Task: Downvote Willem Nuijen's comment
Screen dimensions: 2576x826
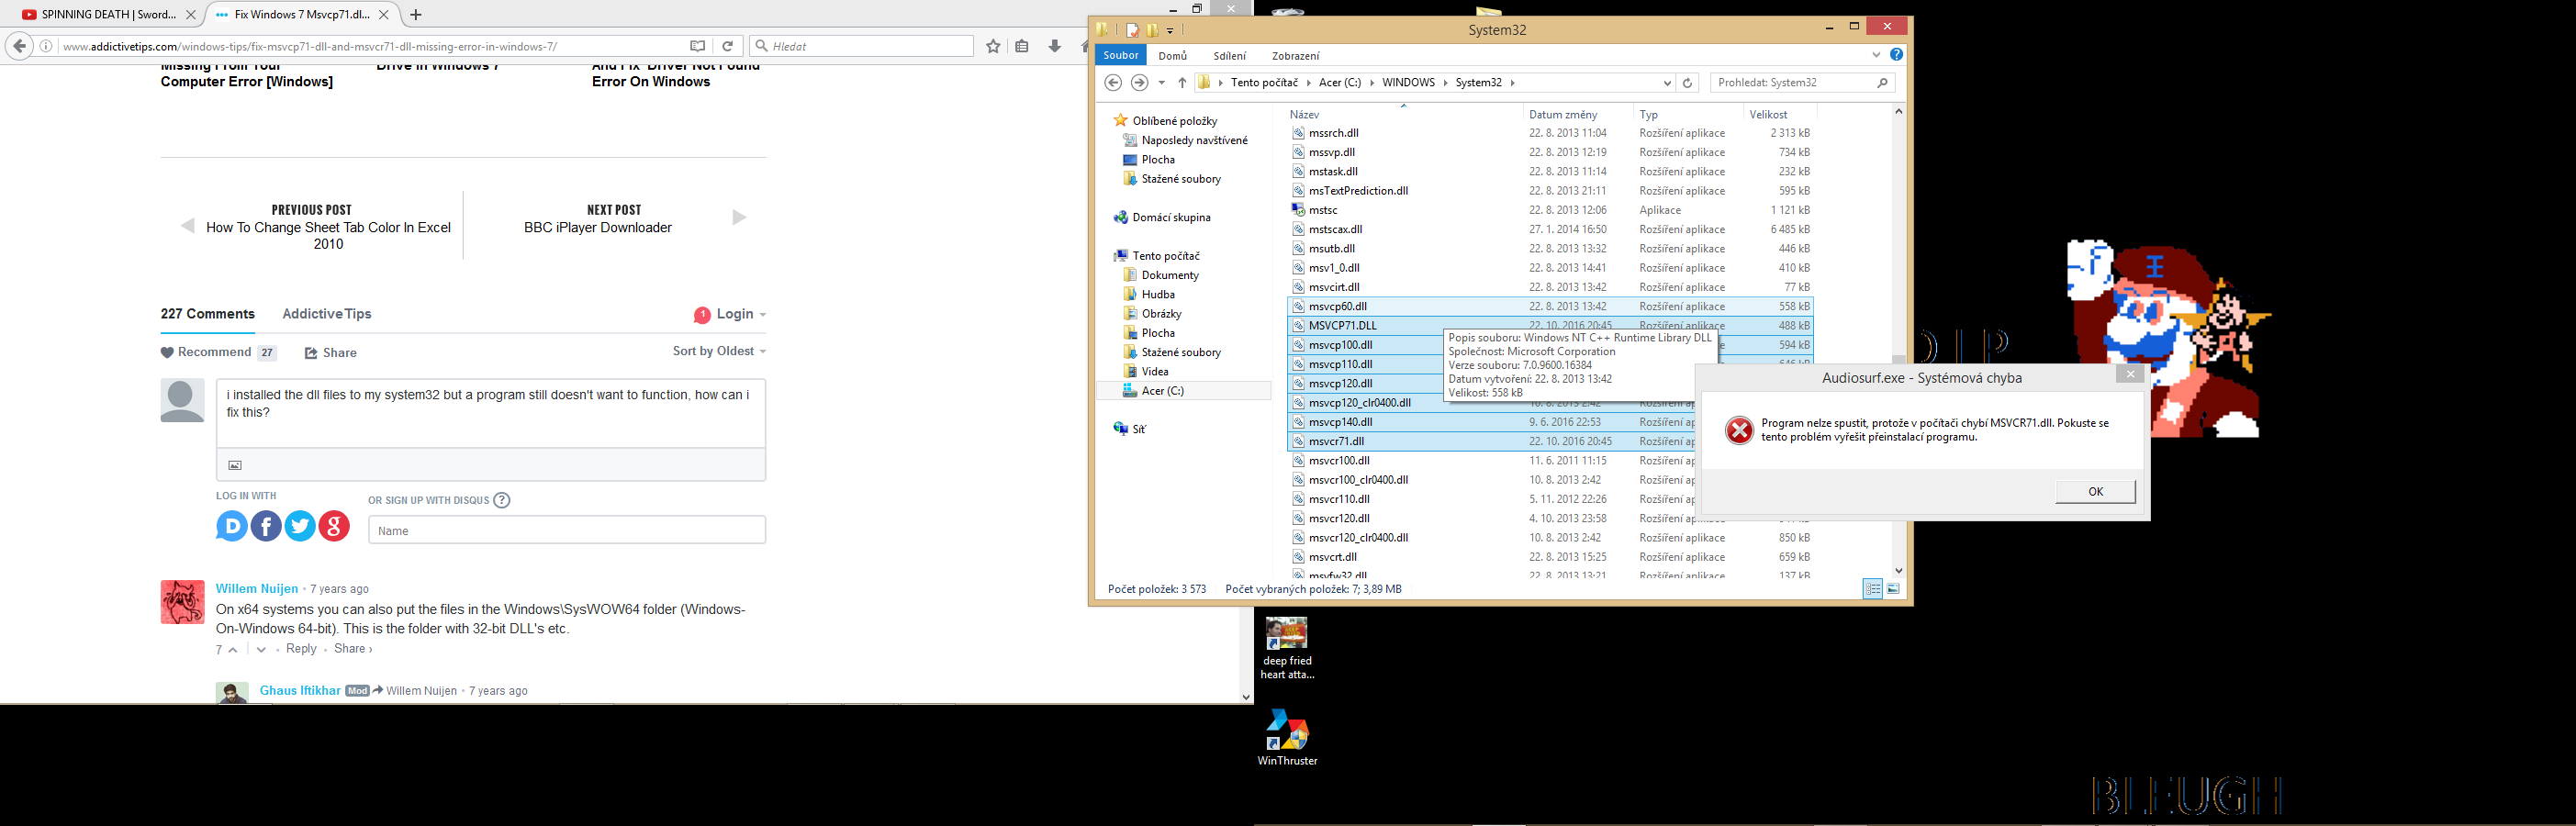Action: 261,650
